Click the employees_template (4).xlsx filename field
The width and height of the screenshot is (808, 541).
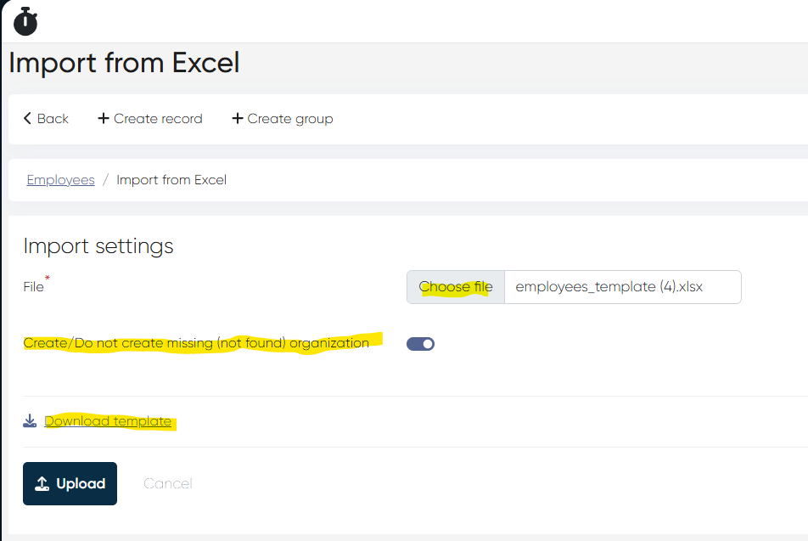621,287
